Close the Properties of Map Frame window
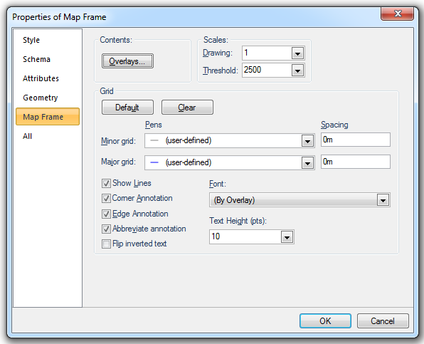Viewport: 424px width, 344px height. click(x=397, y=14)
